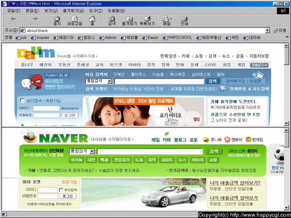Open the master link in Links bar
Image resolution: width=291 pixels, height=218 pixels.
[x=40, y=38]
